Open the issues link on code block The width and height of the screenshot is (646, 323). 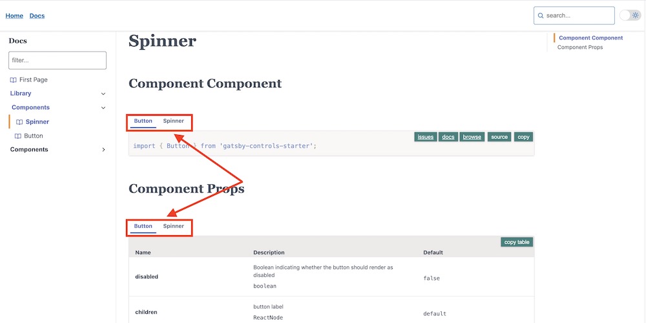426,137
